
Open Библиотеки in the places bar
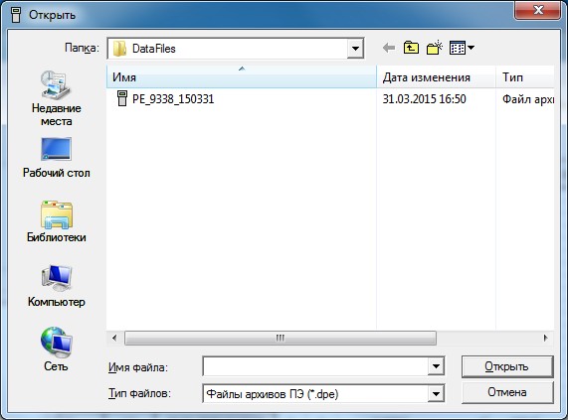click(56, 221)
